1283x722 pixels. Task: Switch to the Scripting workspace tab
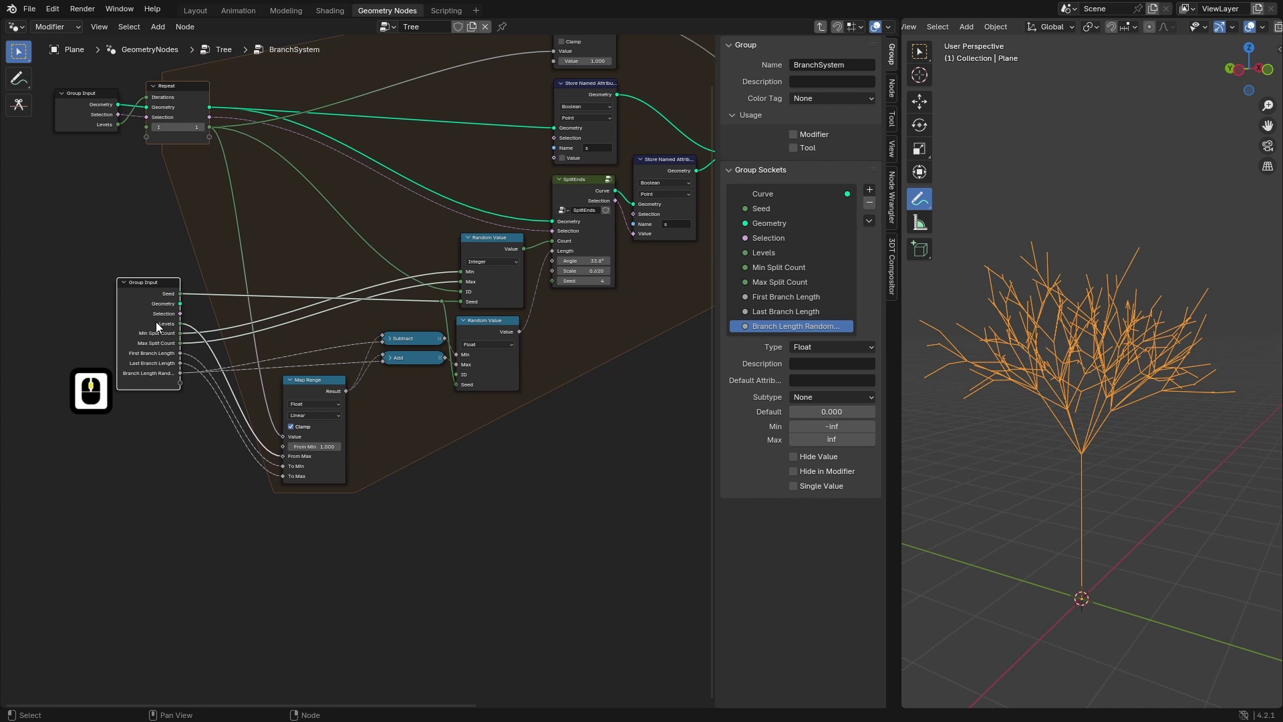[446, 10]
